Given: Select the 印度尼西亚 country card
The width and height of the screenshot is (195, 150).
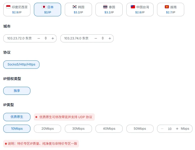Looking at the screenshot, I should click(x=17, y=10).
